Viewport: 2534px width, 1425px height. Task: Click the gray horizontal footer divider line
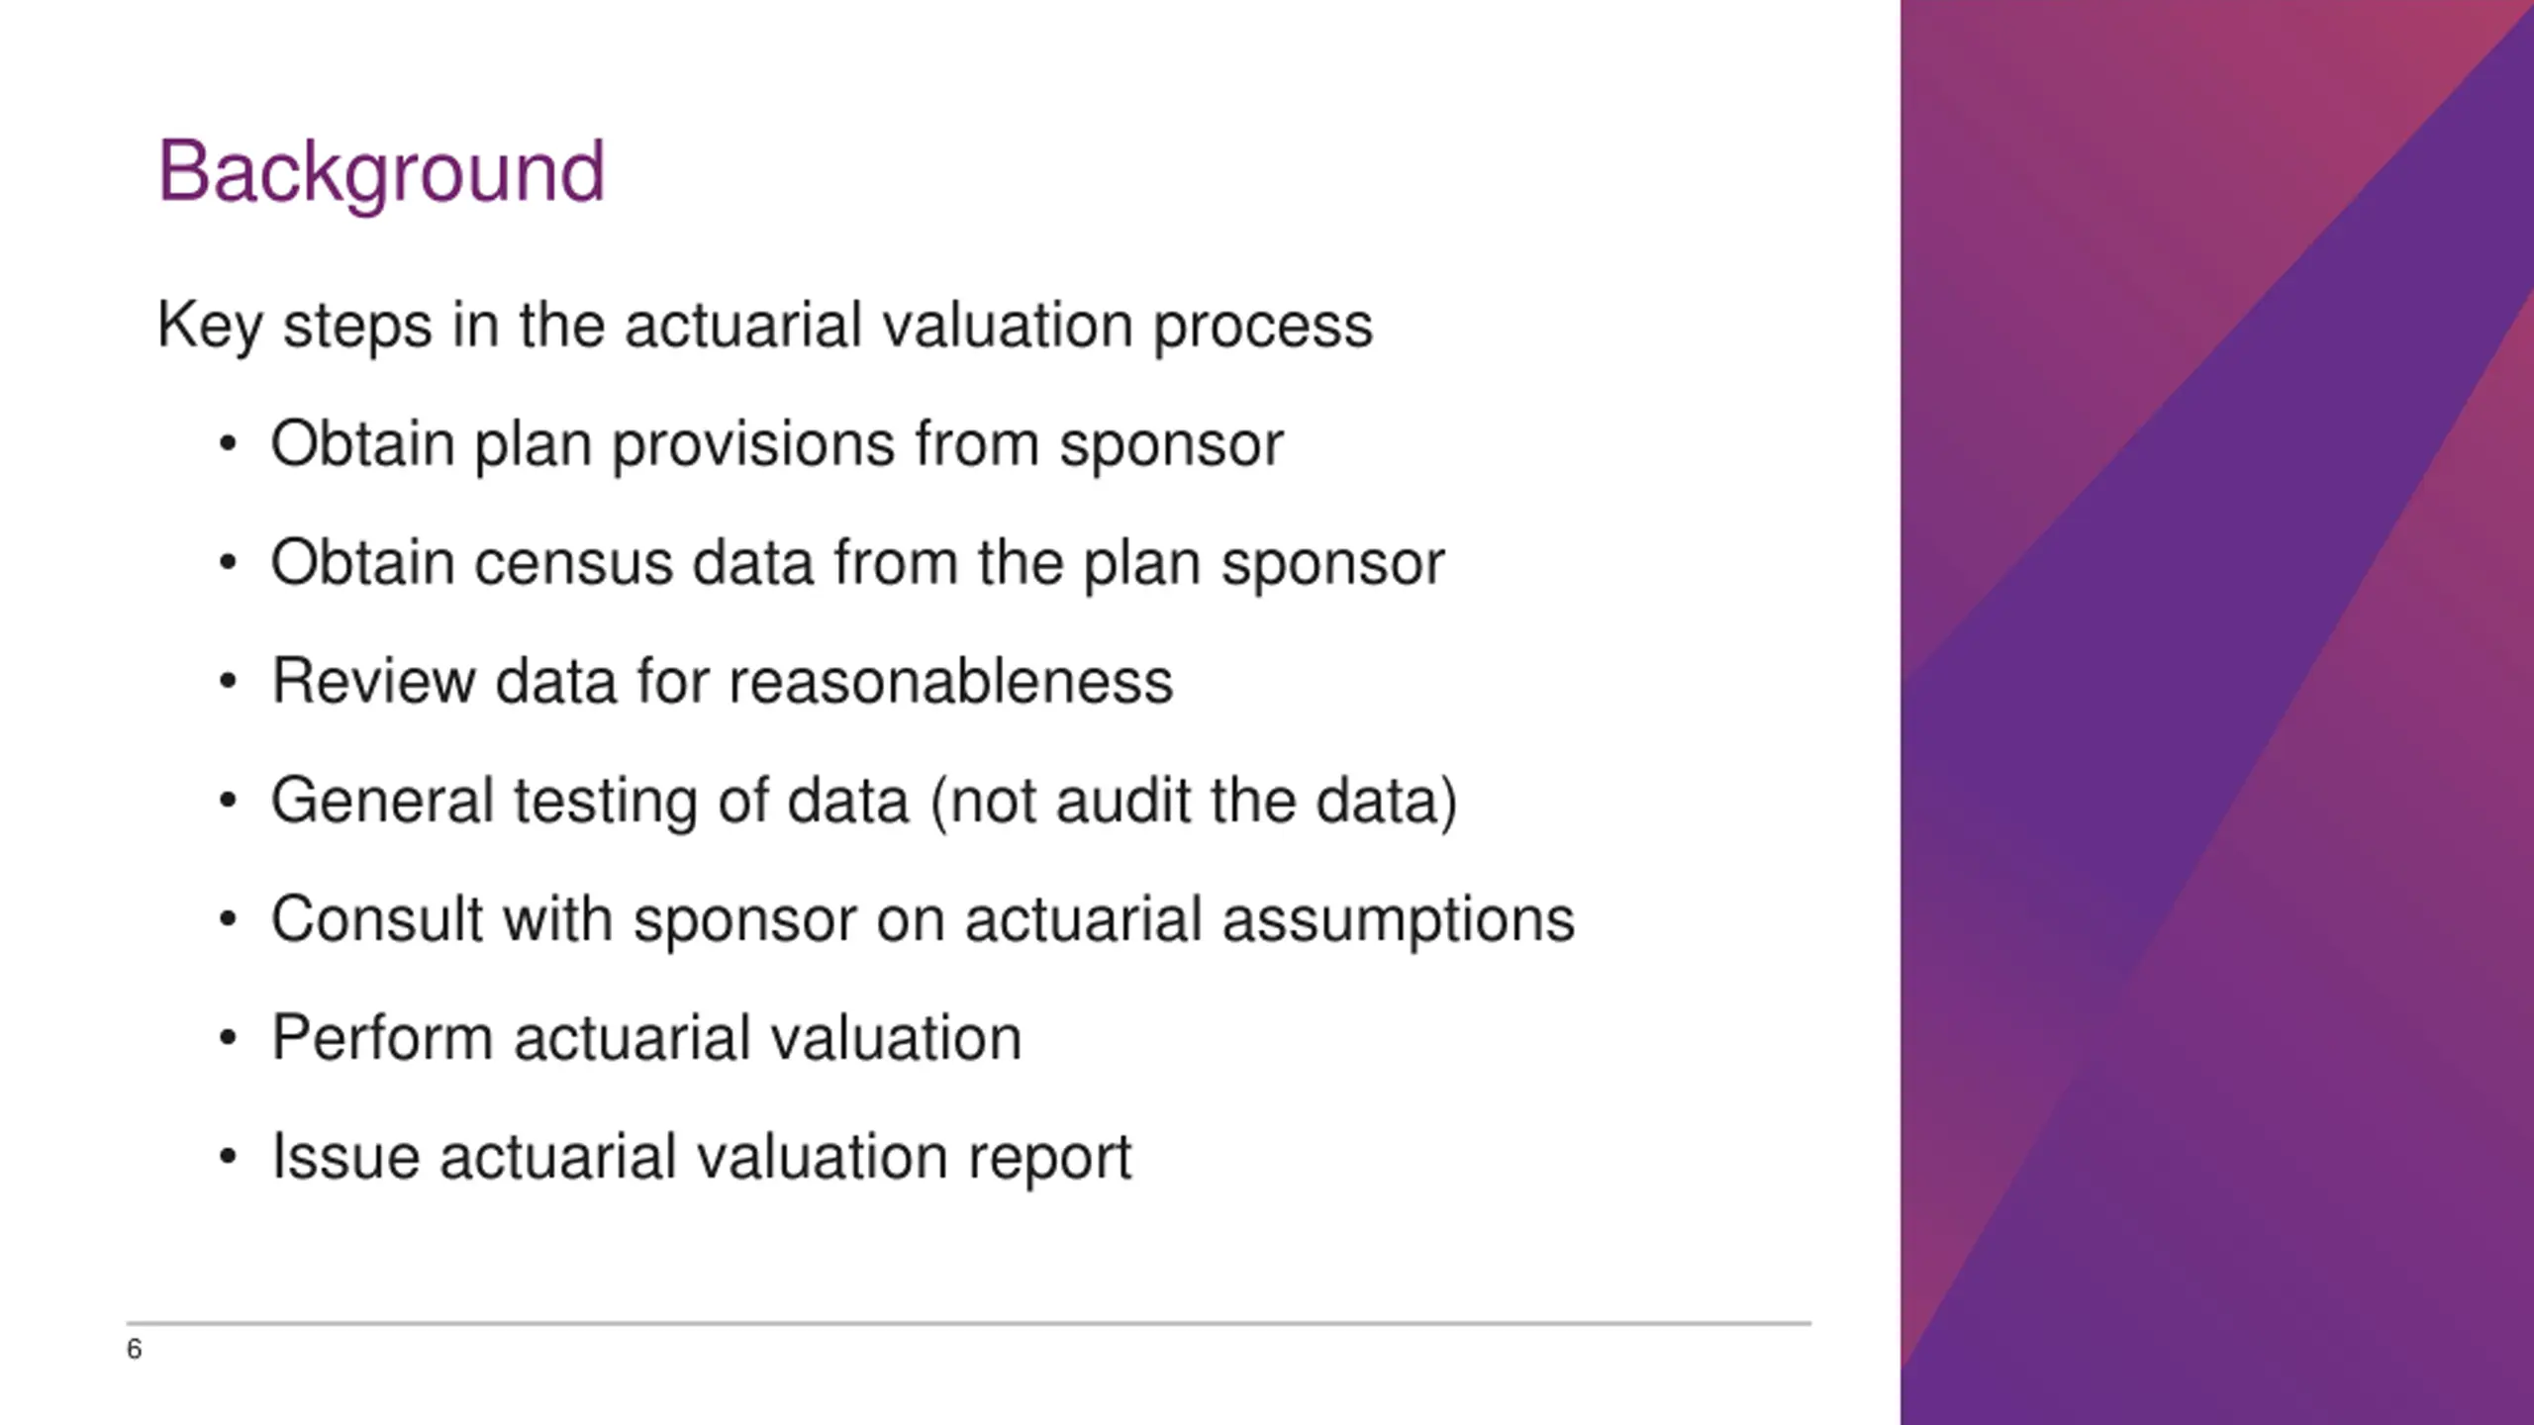(x=968, y=1322)
